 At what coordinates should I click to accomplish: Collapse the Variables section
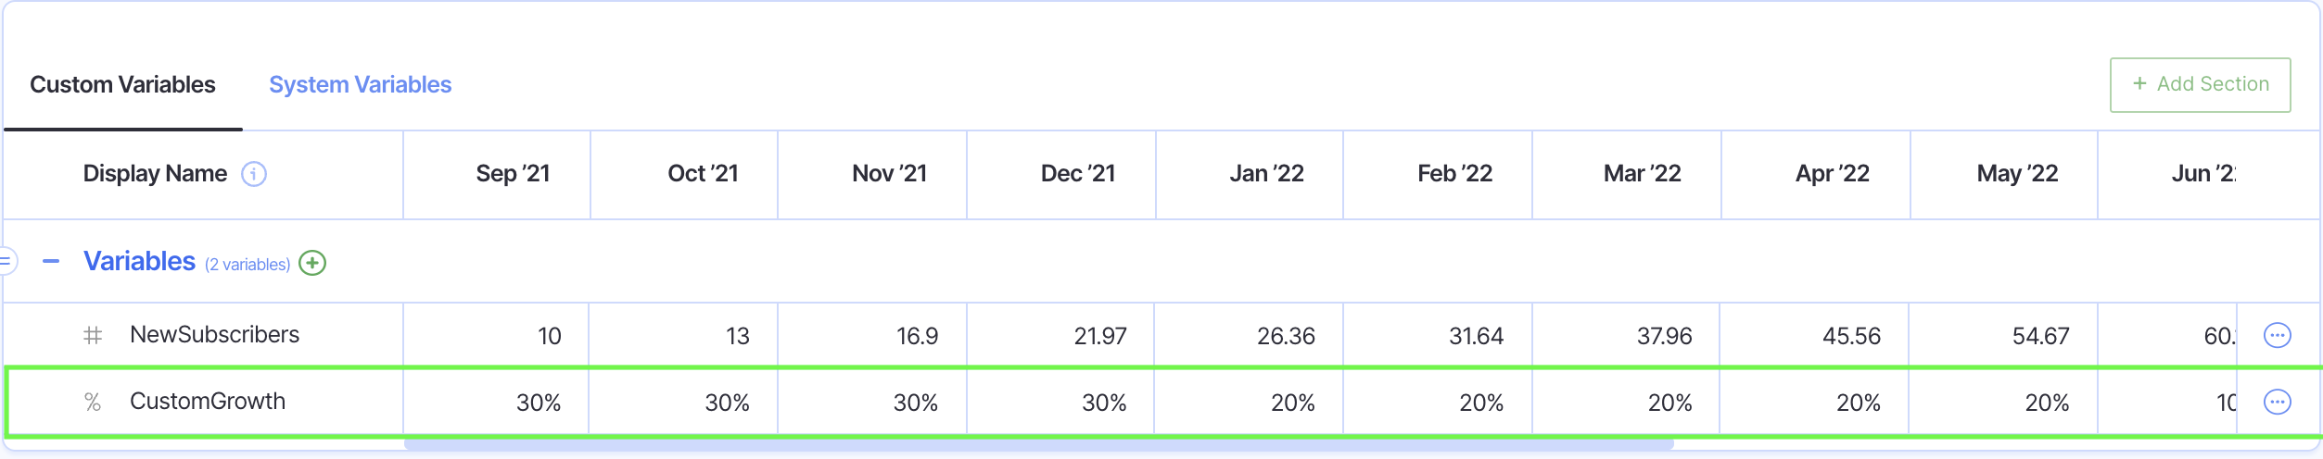pos(51,262)
